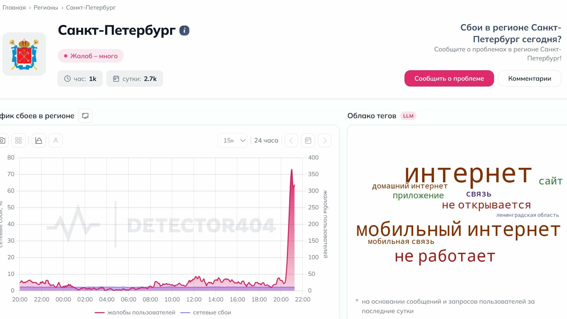
Task: Click the left chevron to view previous period
Action: (x=291, y=140)
